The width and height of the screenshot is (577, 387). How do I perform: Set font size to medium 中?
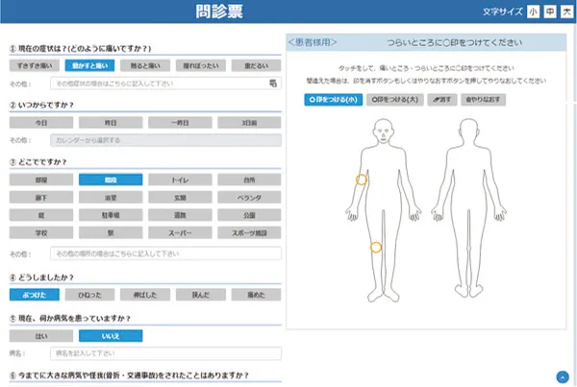click(549, 12)
